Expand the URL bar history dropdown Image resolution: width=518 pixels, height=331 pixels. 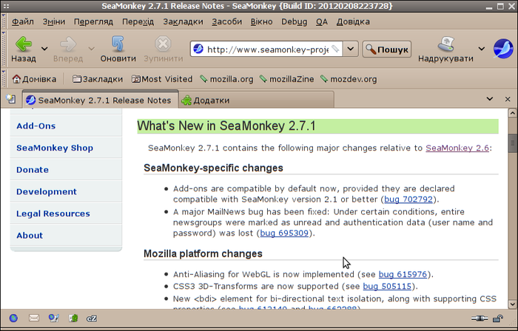click(351, 49)
